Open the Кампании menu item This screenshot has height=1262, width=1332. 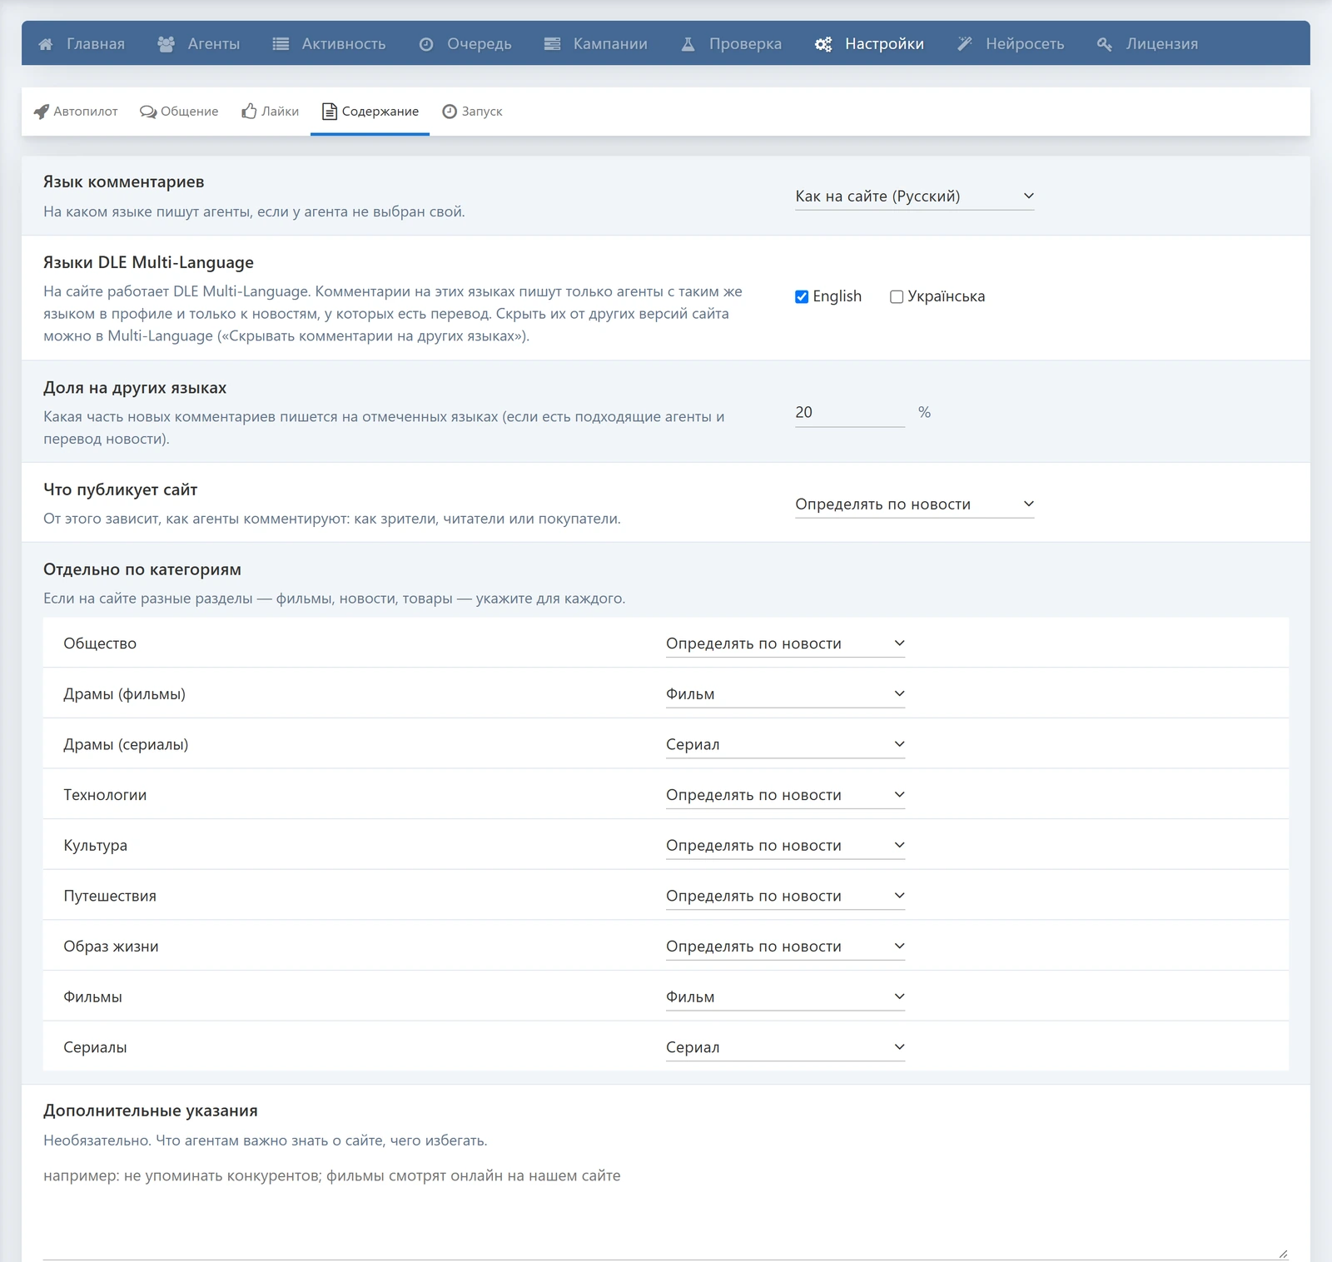pos(595,44)
